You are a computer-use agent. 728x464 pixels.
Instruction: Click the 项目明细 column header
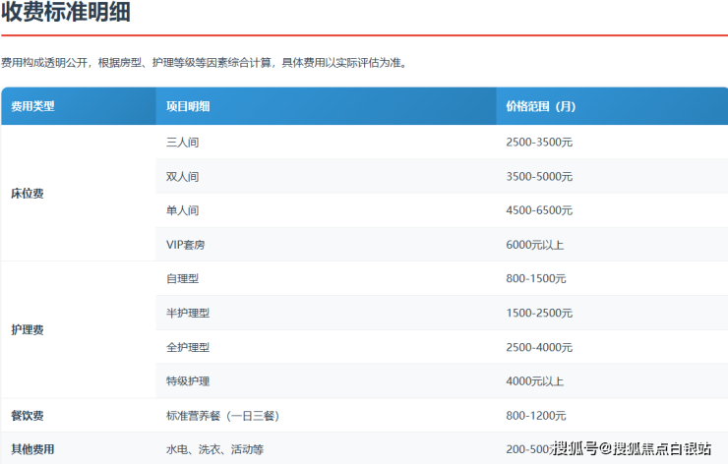pyautogui.click(x=188, y=106)
